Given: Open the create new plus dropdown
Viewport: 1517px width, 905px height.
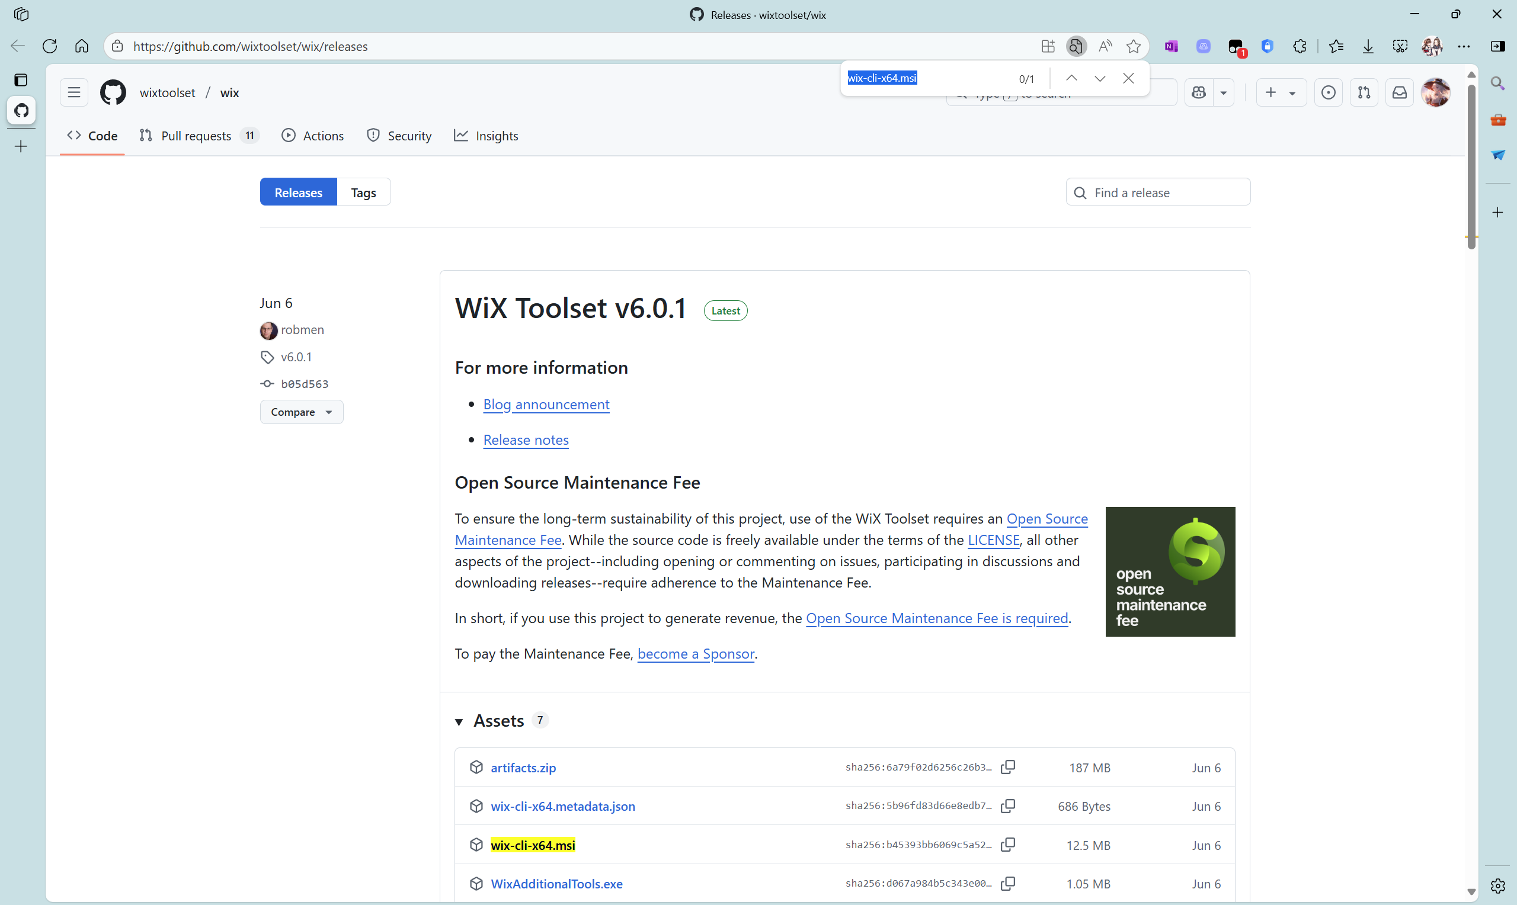Looking at the screenshot, I should [1281, 93].
